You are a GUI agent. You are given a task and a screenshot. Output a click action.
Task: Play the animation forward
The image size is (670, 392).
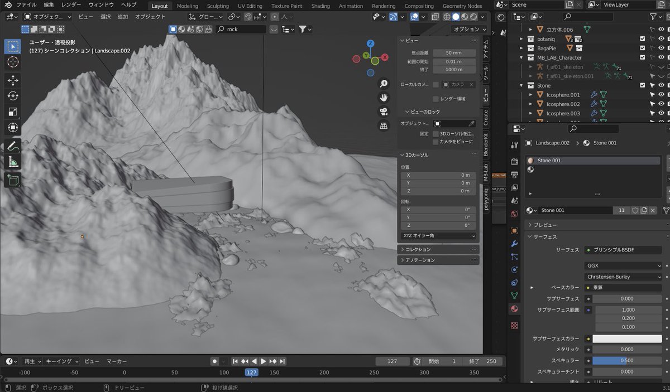tap(264, 361)
